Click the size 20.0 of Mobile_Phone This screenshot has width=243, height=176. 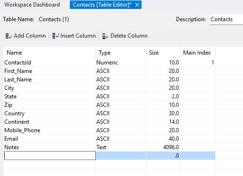[163, 130]
